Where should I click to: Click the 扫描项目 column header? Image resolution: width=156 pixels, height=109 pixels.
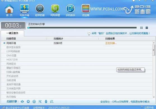point(11,39)
